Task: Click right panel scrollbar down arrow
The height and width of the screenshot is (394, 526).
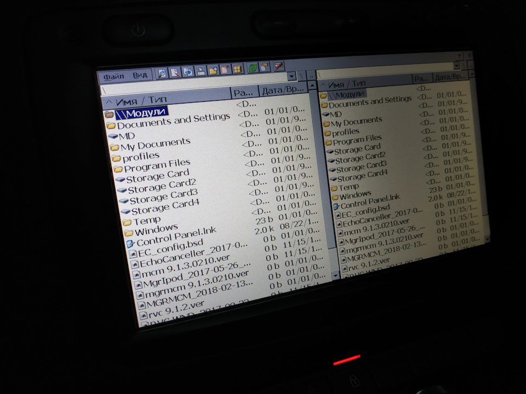Action: [488, 239]
